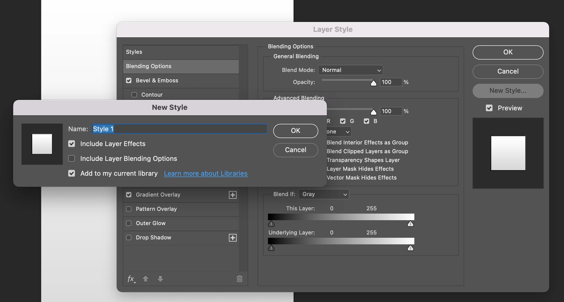Screen dimensions: 564x302
Task: Click the move effect up arrow
Action: tap(146, 279)
